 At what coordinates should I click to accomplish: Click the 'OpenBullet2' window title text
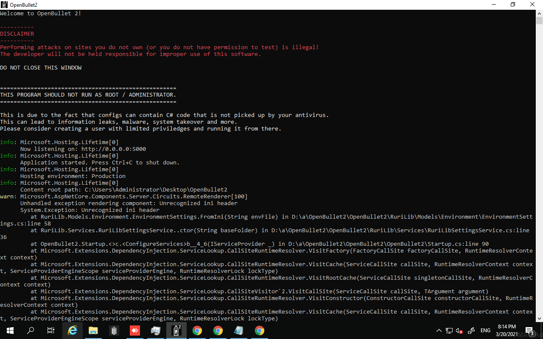point(23,5)
